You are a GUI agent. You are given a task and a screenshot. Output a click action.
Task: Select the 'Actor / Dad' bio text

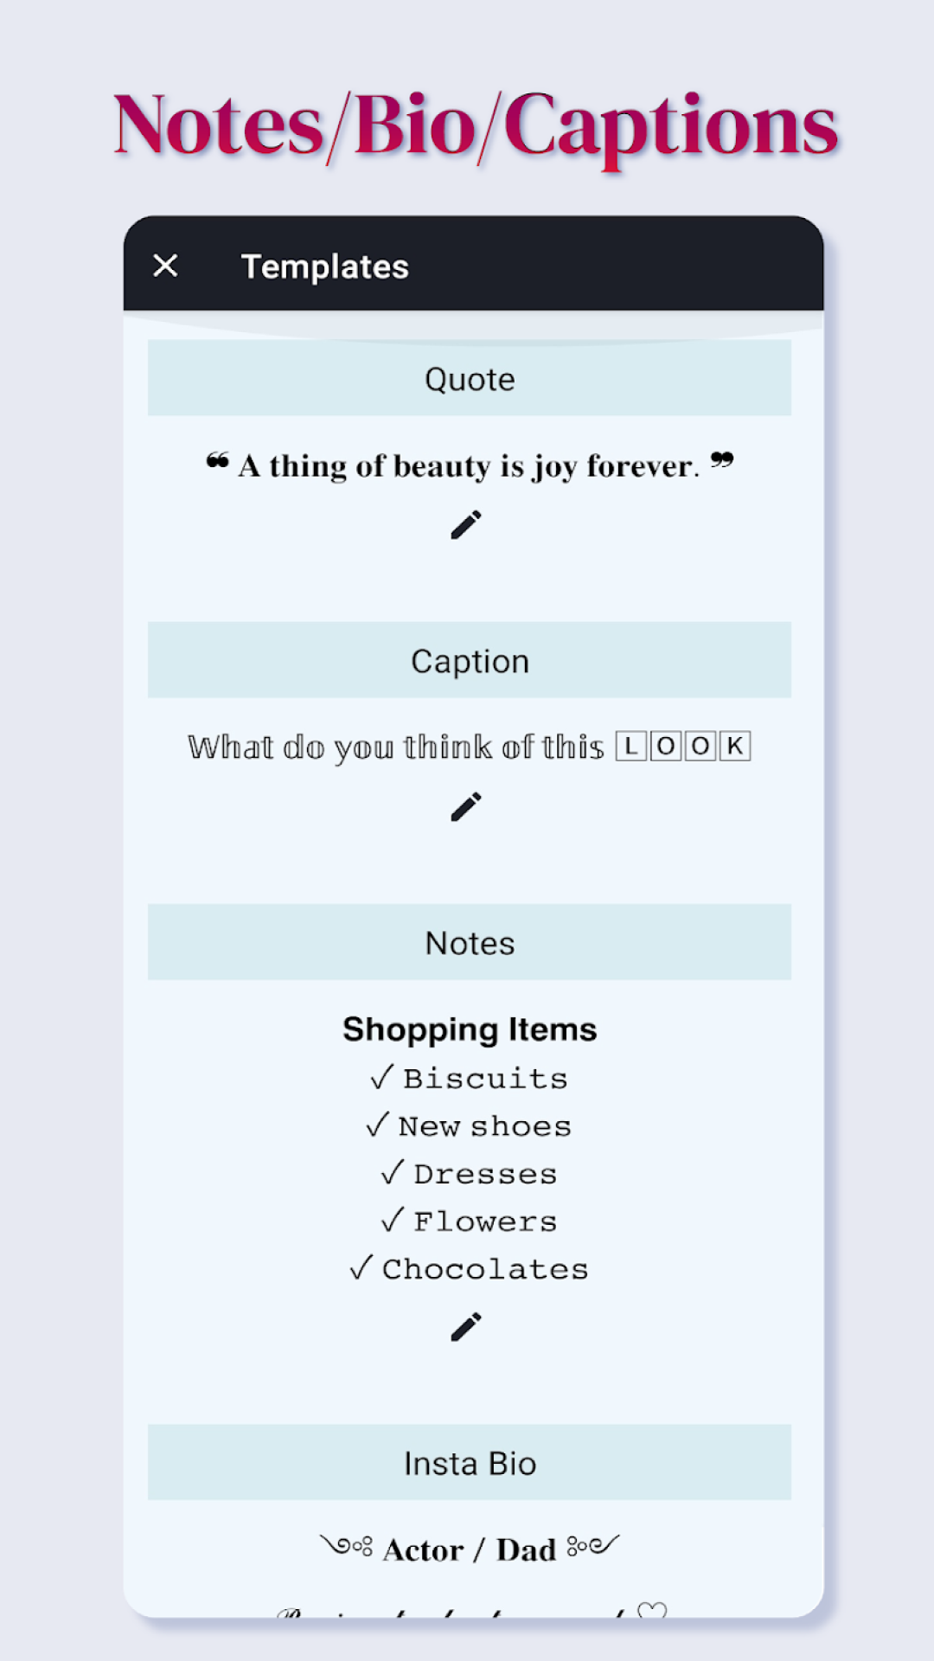470,1549
